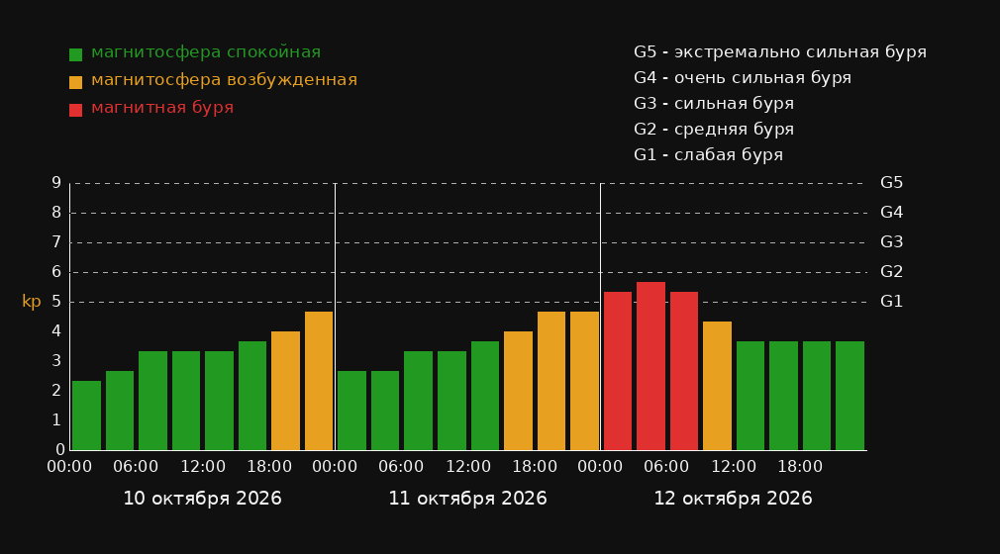The width and height of the screenshot is (1000, 554).
Task: Click the last green bar on the chart
Action: click(850, 396)
